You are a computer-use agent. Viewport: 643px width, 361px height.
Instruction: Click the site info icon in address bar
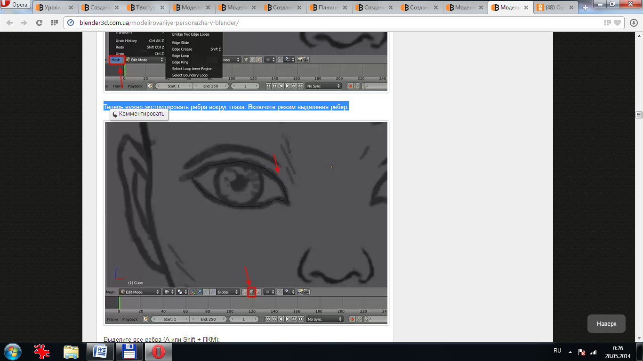click(71, 23)
